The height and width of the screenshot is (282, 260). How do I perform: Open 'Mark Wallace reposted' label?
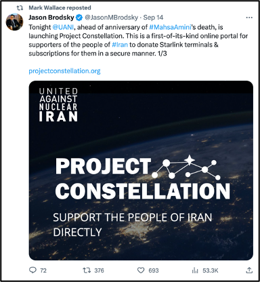(60, 7)
